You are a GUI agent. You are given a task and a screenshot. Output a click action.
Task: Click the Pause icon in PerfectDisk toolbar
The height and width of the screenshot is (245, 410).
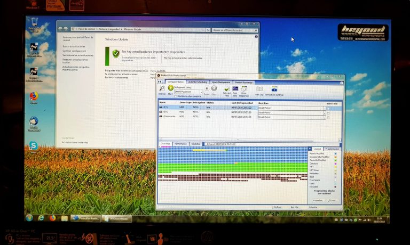207,89
